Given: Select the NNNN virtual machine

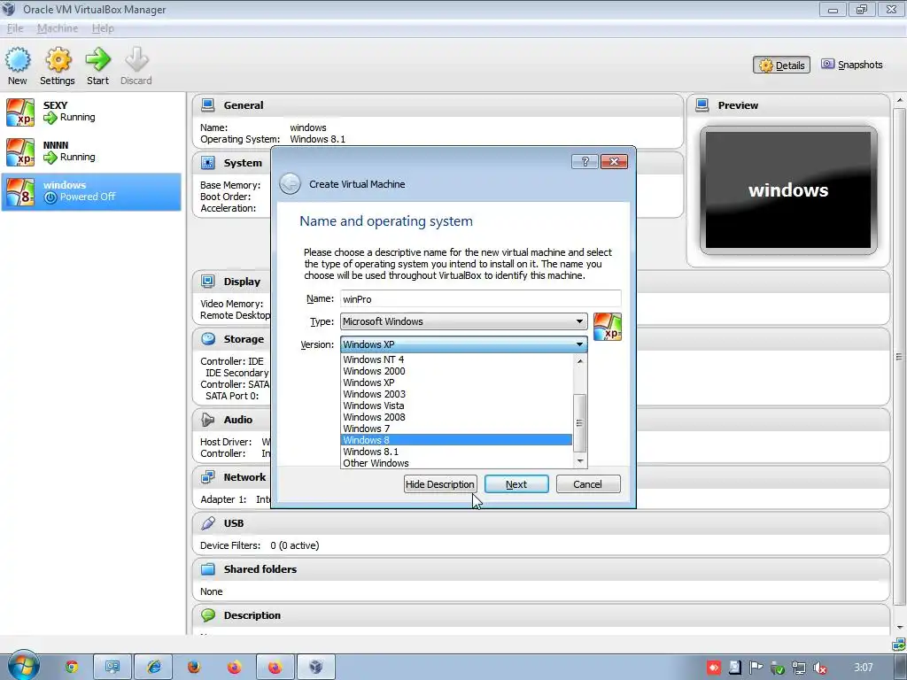Looking at the screenshot, I should (91, 152).
